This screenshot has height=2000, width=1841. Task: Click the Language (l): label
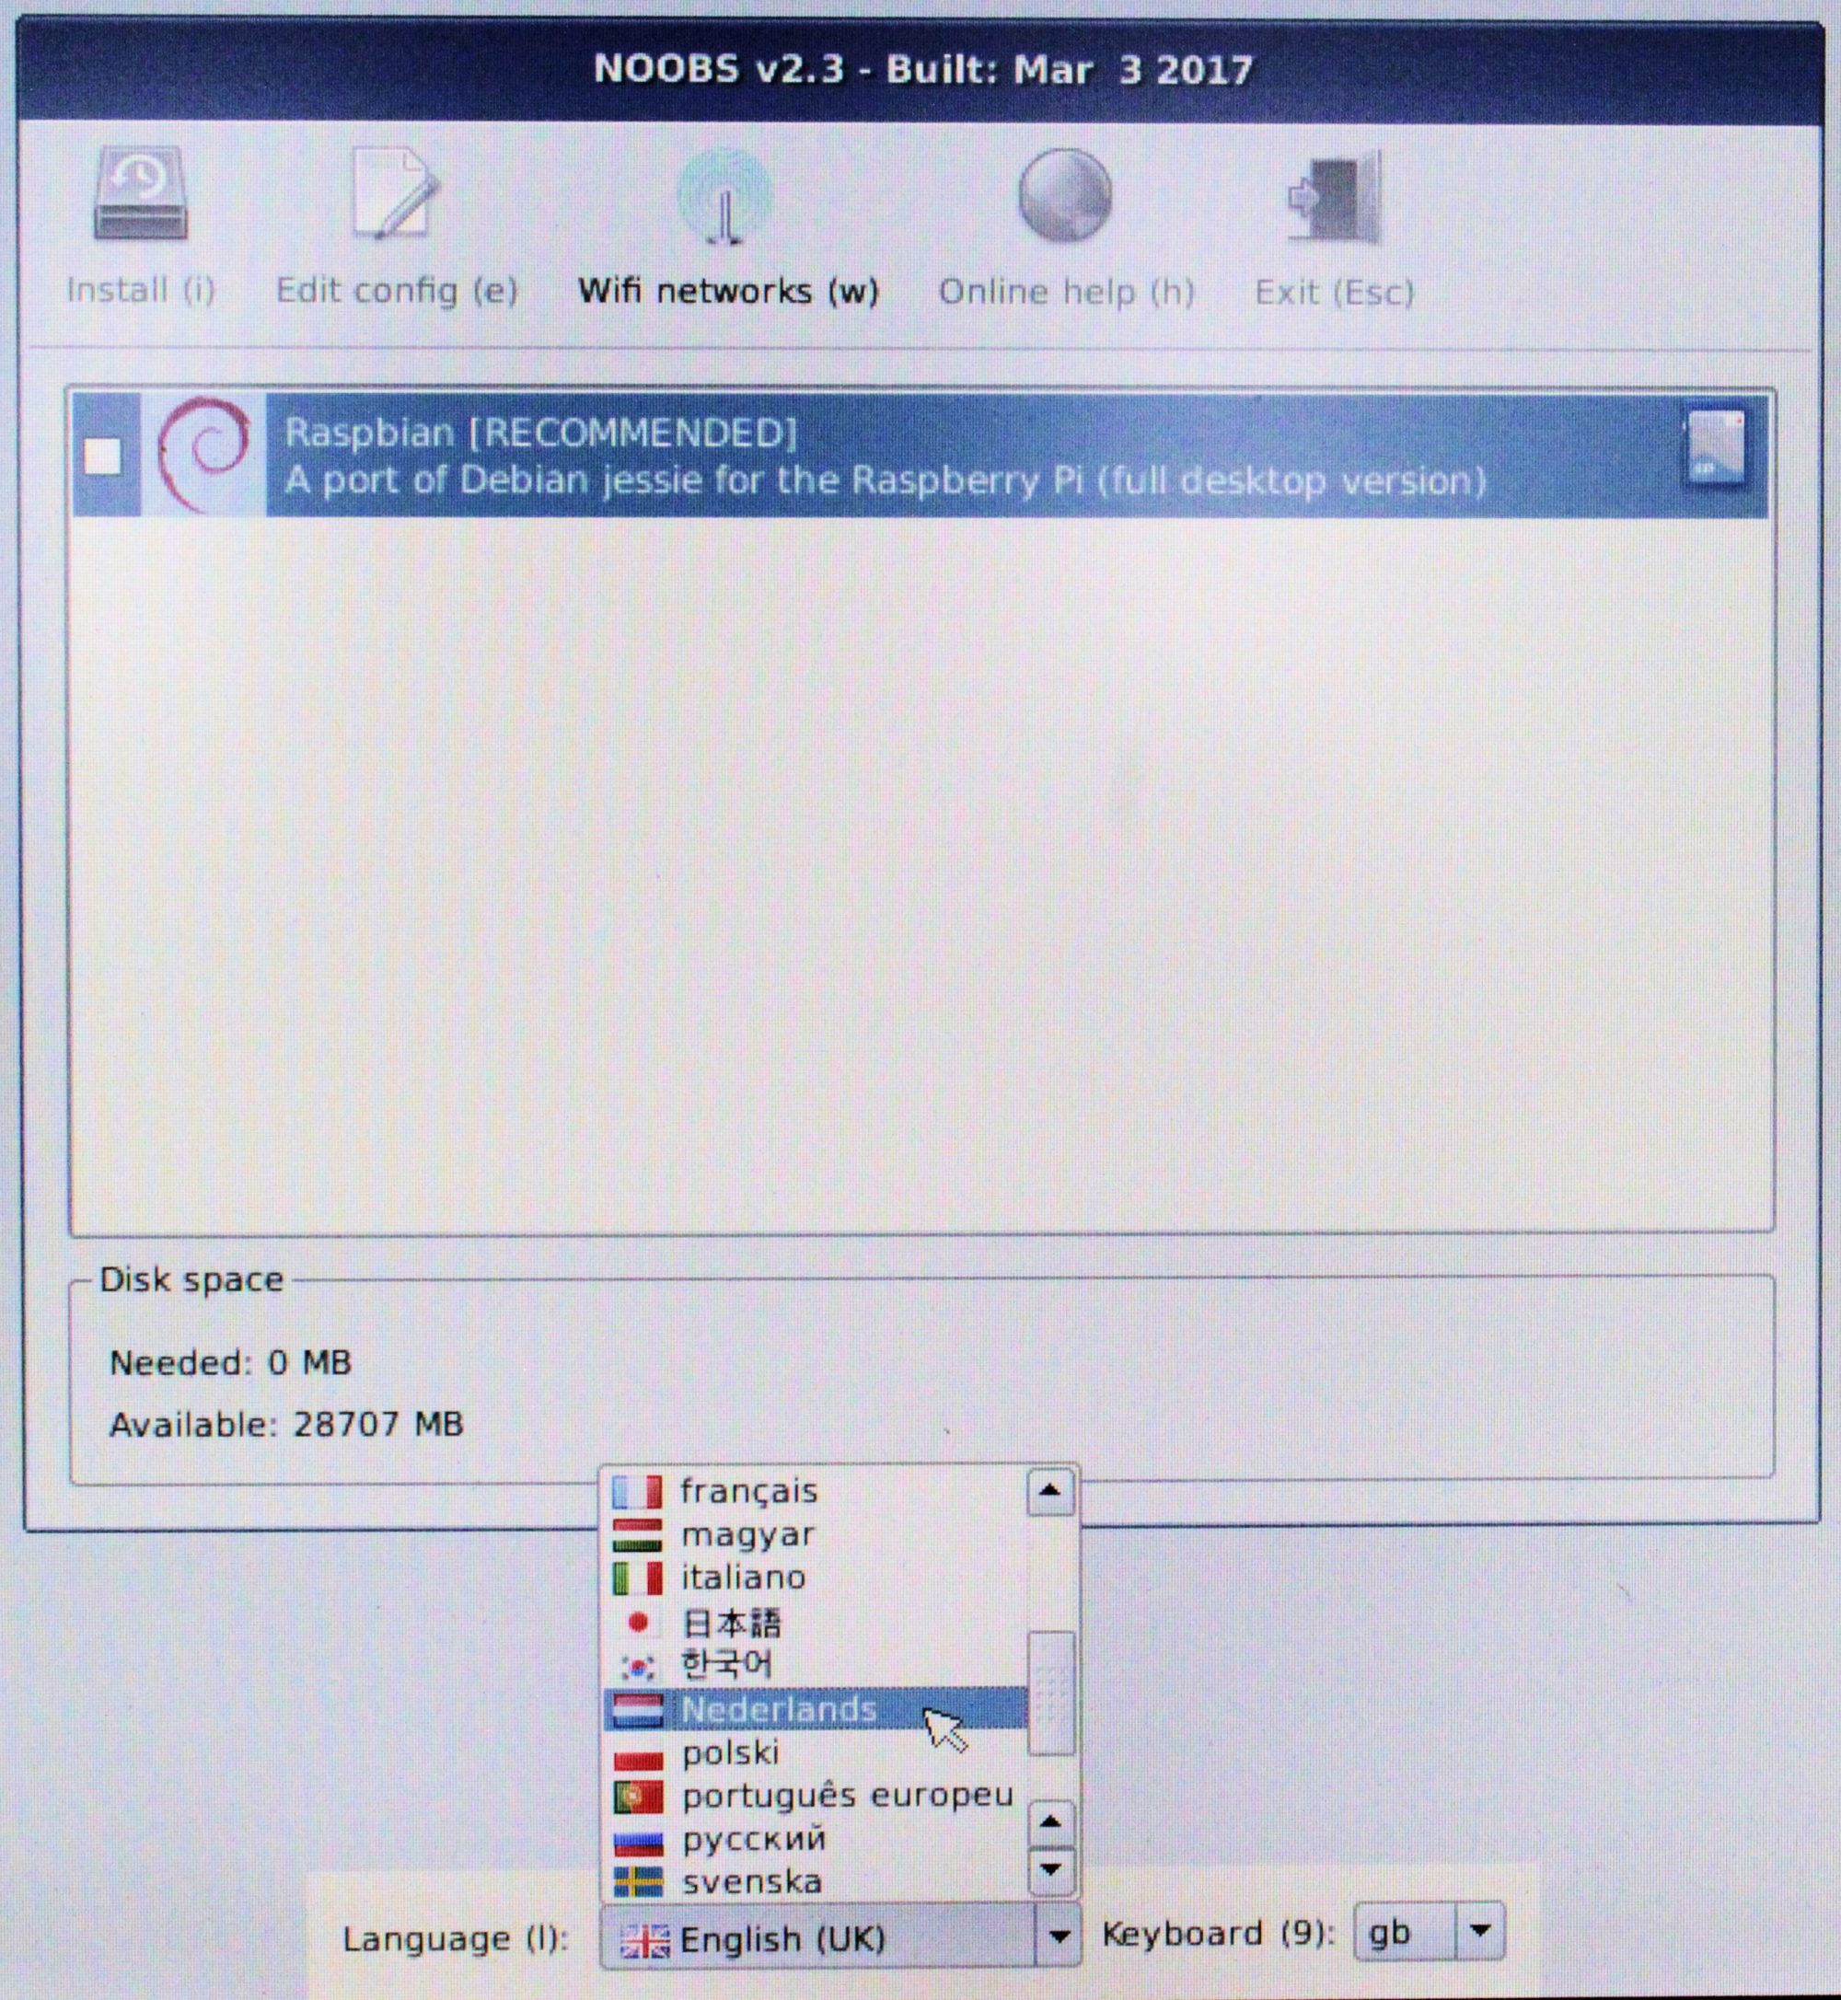coord(456,1937)
